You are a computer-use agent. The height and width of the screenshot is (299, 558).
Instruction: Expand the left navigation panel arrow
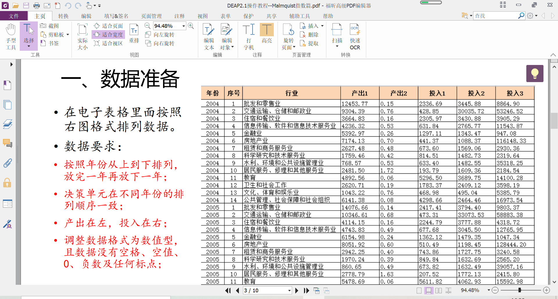click(11, 64)
